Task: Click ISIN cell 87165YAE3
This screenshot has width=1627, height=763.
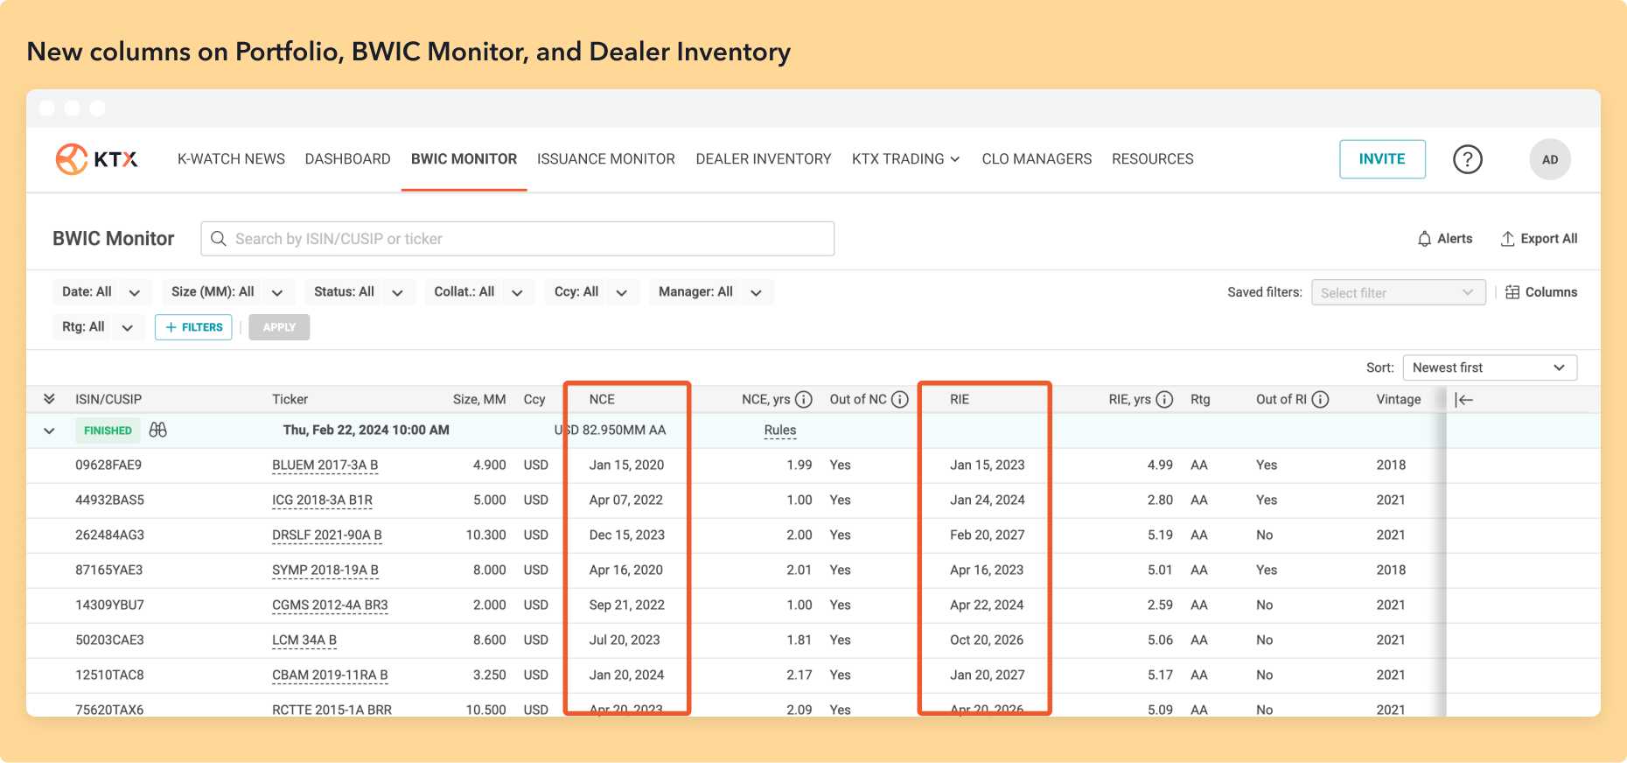Action: [108, 570]
